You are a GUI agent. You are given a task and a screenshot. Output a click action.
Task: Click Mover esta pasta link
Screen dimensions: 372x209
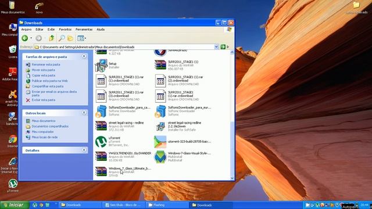pos(43,70)
